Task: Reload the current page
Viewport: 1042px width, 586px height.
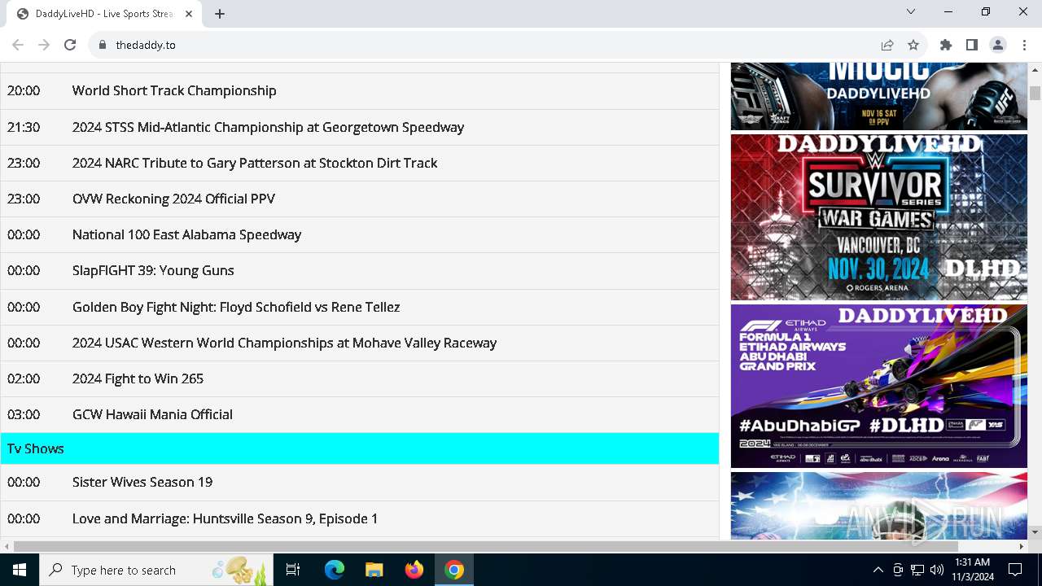Action: [x=70, y=45]
